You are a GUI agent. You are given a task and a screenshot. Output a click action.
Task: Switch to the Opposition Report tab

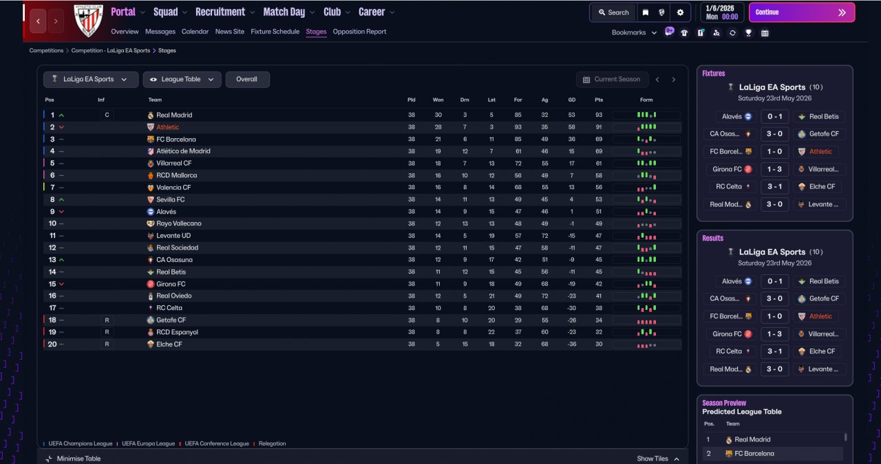tap(360, 32)
